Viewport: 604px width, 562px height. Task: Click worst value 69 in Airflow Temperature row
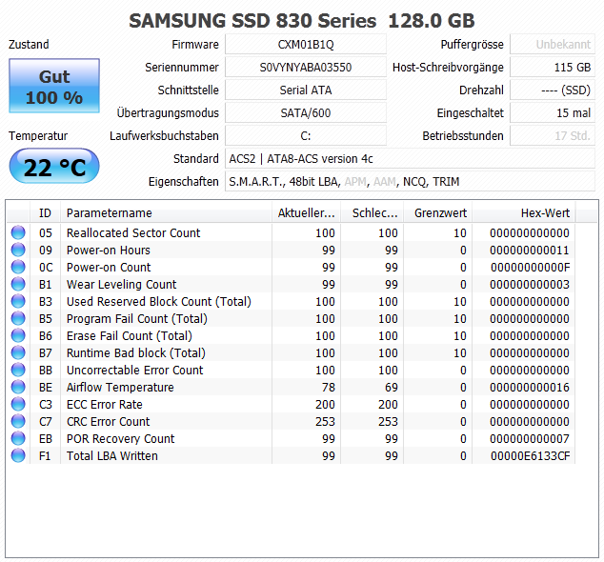pyautogui.click(x=392, y=387)
